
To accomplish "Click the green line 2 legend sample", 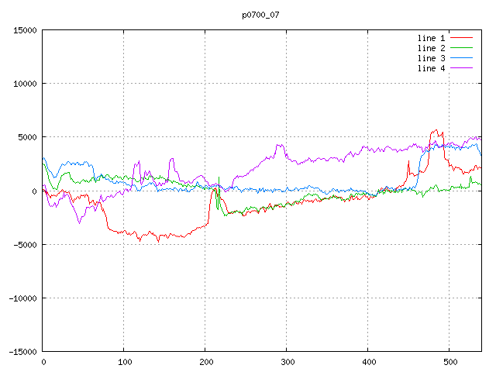I will coord(462,48).
